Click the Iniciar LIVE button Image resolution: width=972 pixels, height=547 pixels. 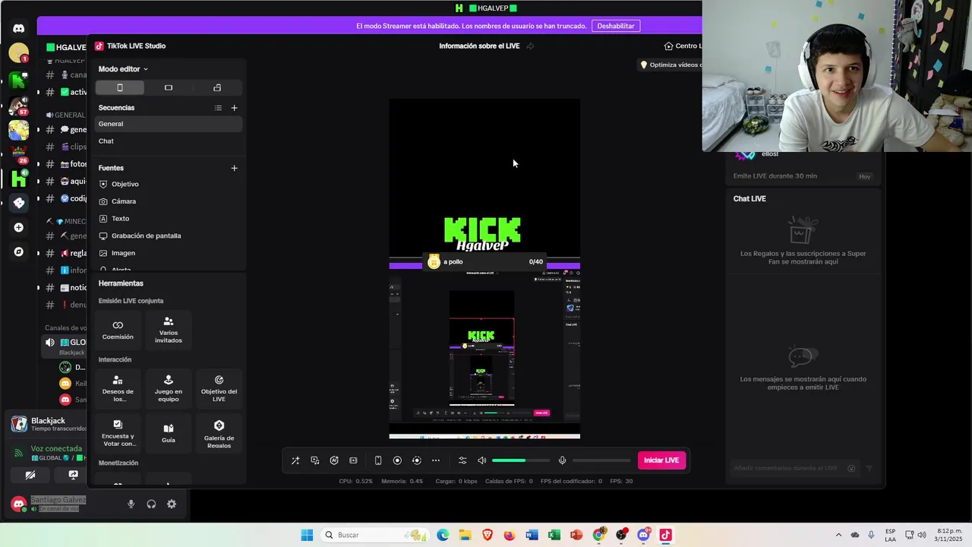point(661,460)
